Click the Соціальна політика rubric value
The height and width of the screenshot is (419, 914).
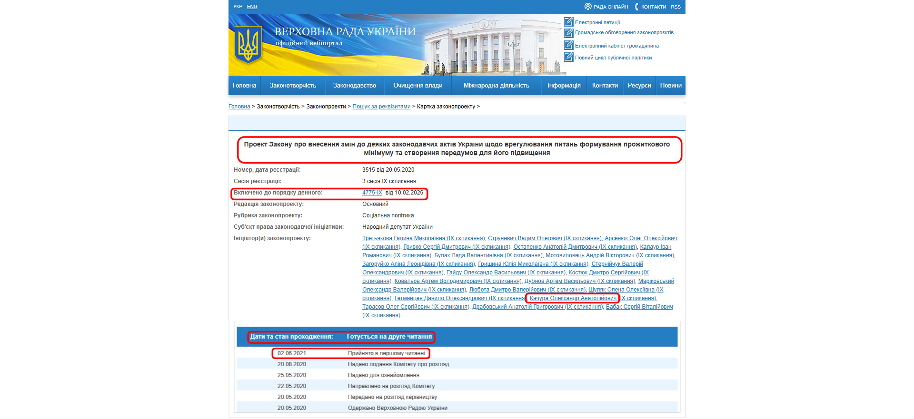pos(388,215)
